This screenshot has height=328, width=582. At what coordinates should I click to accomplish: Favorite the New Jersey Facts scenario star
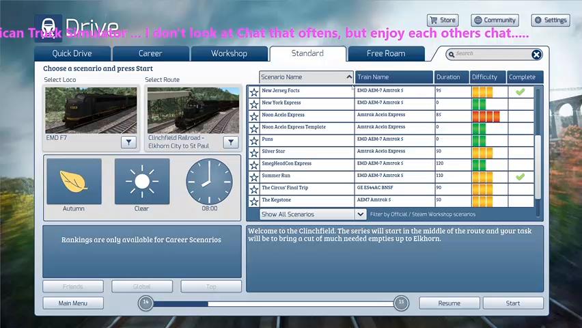coord(254,92)
